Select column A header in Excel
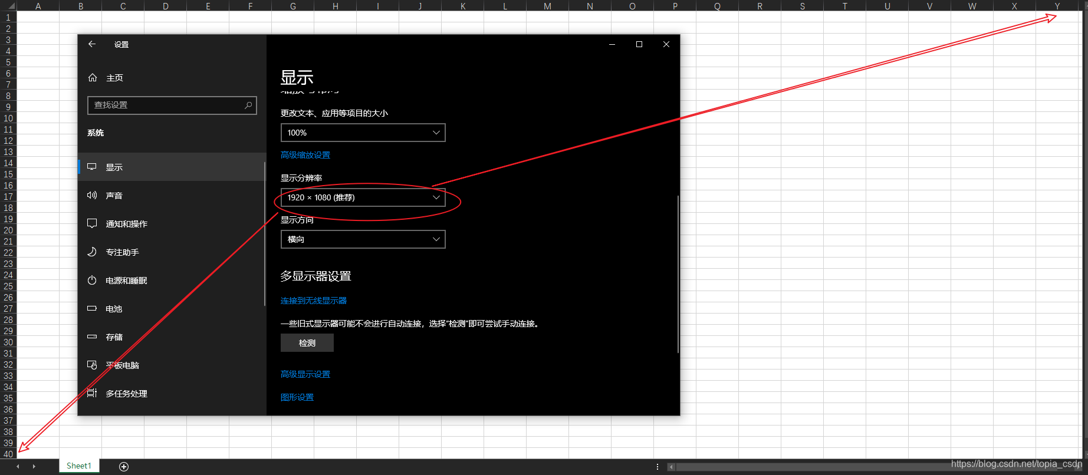The width and height of the screenshot is (1088, 475). [38, 6]
